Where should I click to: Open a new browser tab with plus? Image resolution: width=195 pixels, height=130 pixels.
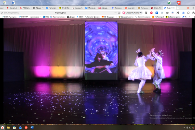point(178,8)
